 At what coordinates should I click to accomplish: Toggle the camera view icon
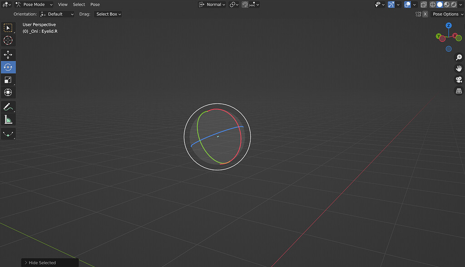[459, 80]
